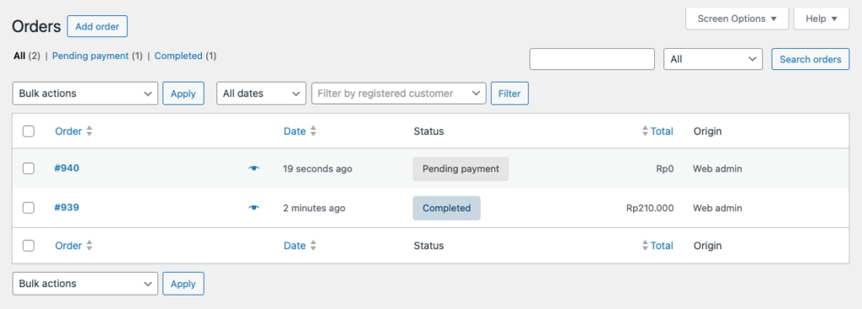Open order #940 link
Screen dimensions: 862x309
click(x=67, y=168)
